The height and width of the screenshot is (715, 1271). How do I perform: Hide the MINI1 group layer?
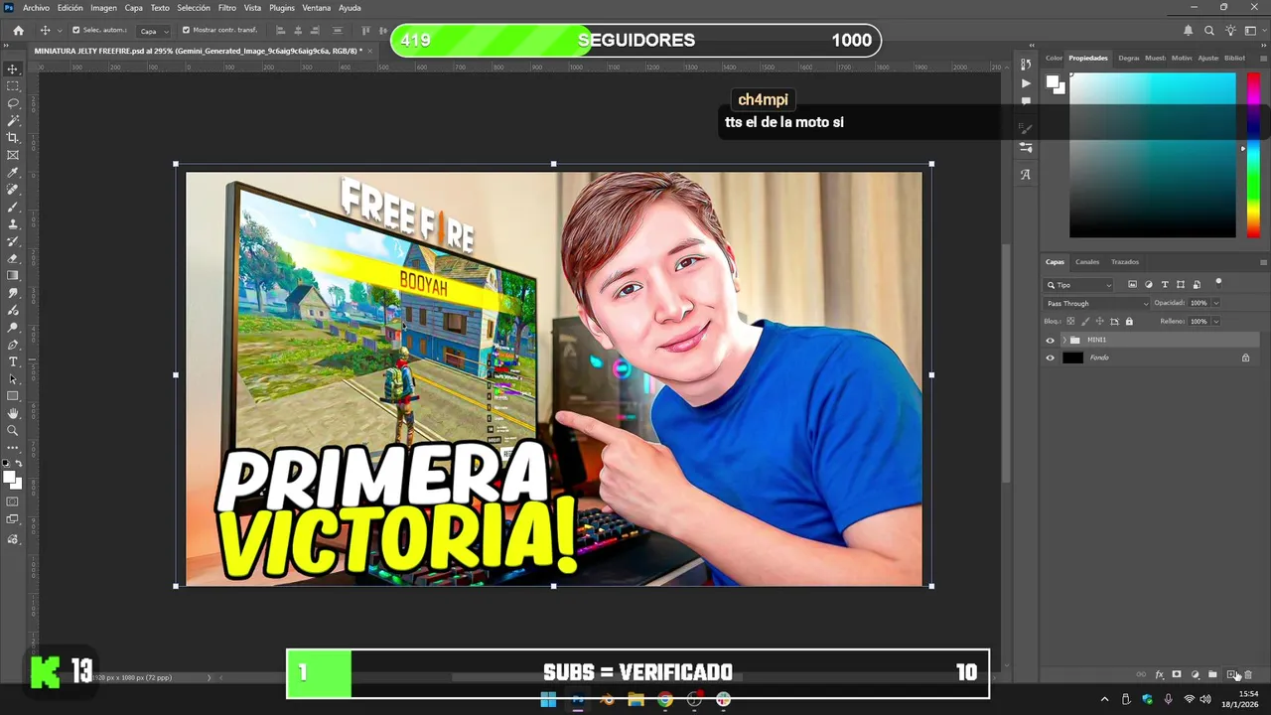(x=1051, y=340)
